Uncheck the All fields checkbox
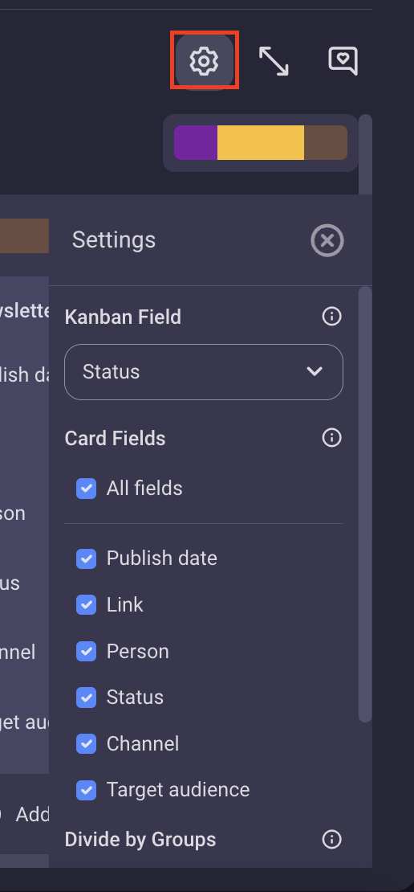The height and width of the screenshot is (892, 414). coord(87,488)
